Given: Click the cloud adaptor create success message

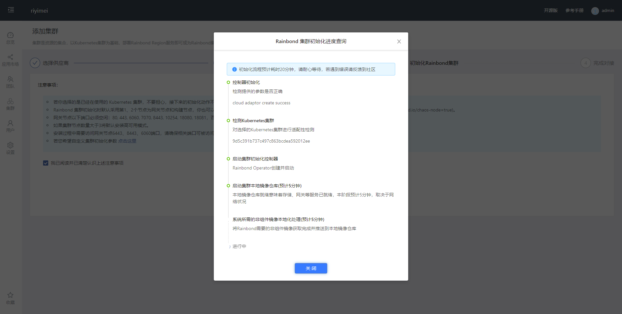Looking at the screenshot, I should [x=261, y=103].
